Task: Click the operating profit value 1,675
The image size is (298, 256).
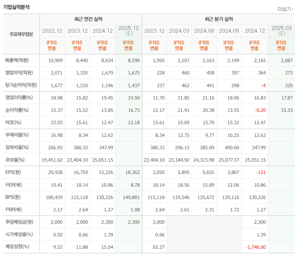Action: 134,73
